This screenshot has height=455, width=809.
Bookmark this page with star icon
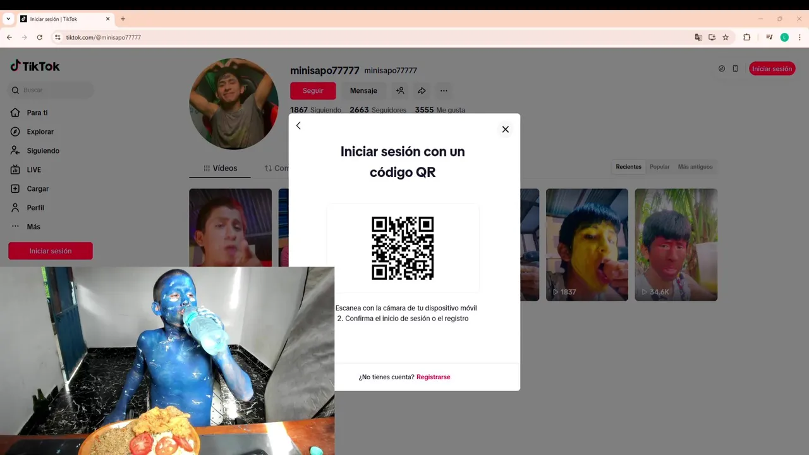pos(726,37)
